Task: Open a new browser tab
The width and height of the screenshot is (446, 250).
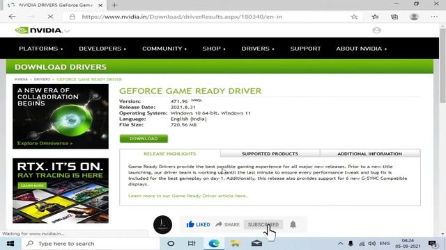Action: click(x=114, y=5)
